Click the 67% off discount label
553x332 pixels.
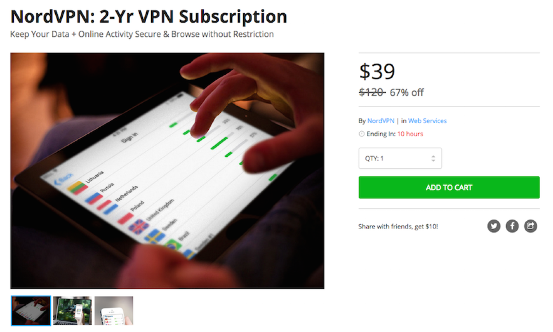407,93
